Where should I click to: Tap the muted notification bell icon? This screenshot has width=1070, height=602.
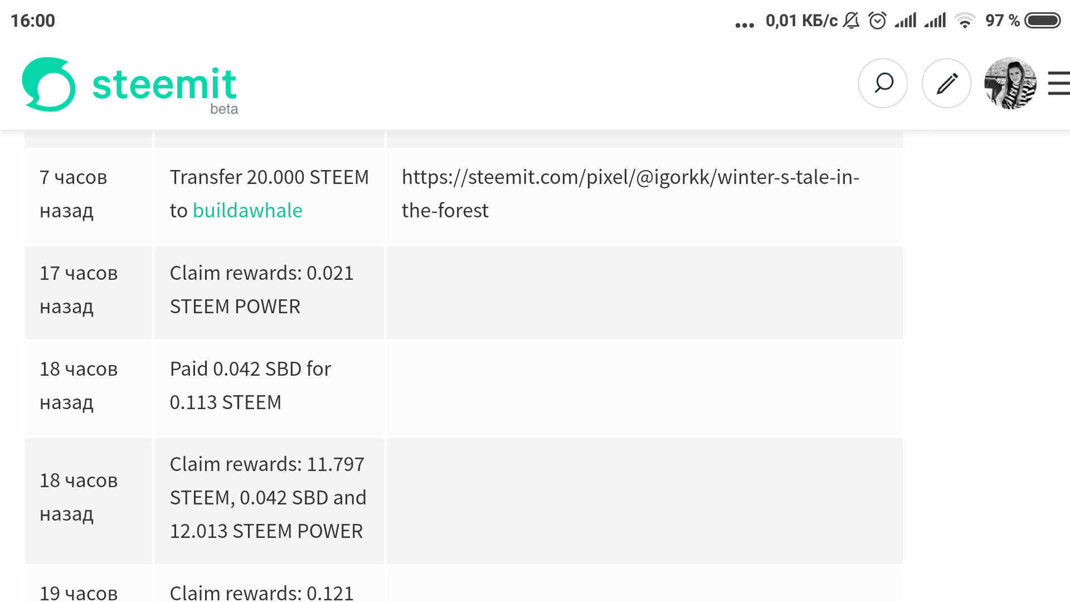851,21
